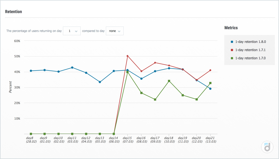Click the Metrics panel heading
Screen dimensions: 279x159
[231, 28]
